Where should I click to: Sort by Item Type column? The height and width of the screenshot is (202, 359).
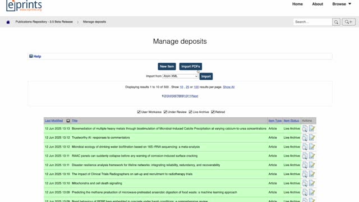click(x=275, y=121)
